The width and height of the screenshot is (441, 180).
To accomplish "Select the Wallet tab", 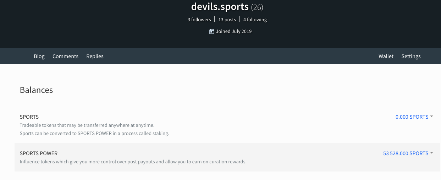I will (386, 56).
